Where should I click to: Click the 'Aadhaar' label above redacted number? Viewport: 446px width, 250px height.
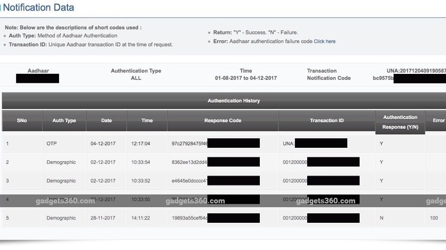38,71
